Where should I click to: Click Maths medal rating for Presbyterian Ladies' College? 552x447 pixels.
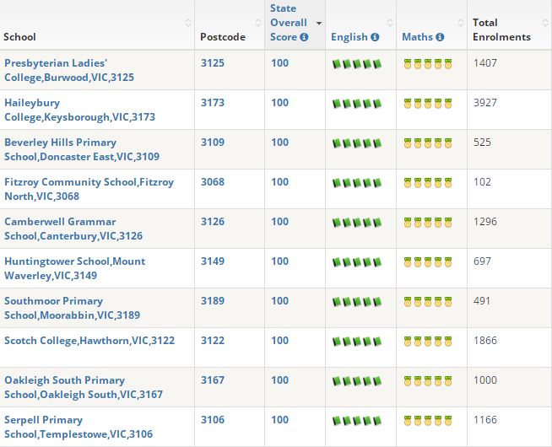(428, 64)
